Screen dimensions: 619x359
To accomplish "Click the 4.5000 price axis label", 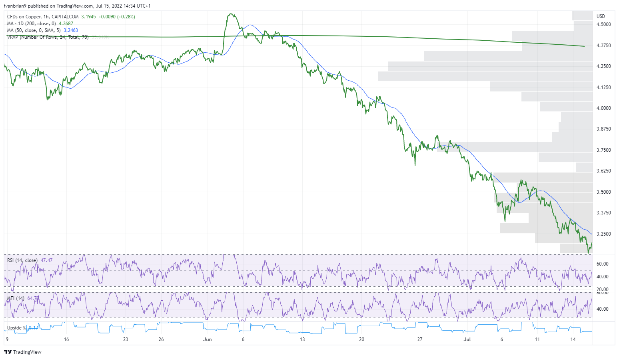I will coord(603,24).
